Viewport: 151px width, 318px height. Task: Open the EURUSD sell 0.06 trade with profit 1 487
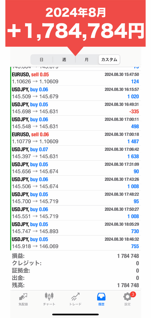(75, 138)
